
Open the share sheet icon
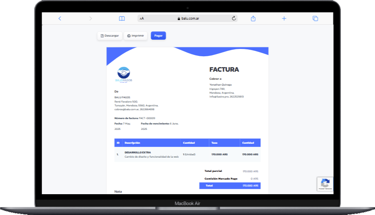tap(253, 18)
